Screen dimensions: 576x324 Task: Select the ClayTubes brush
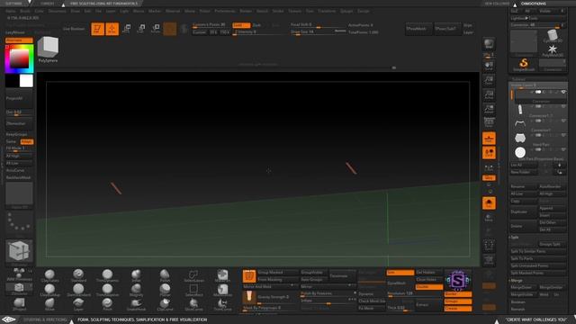coord(49,275)
